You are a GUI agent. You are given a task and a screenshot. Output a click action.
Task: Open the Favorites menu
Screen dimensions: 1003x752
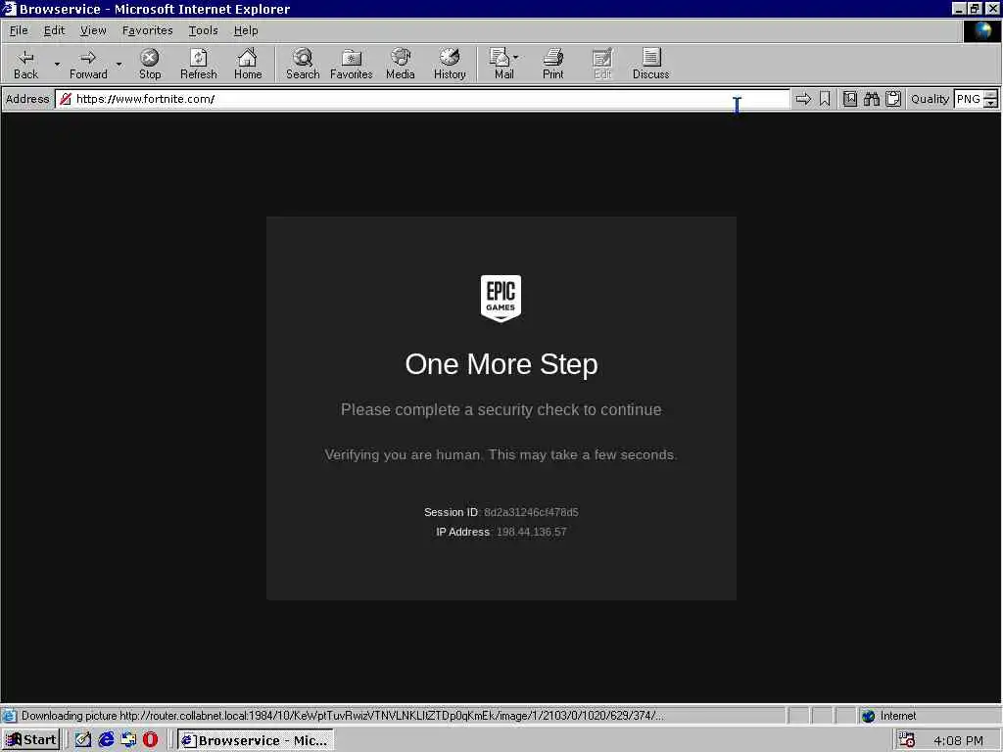pyautogui.click(x=148, y=30)
